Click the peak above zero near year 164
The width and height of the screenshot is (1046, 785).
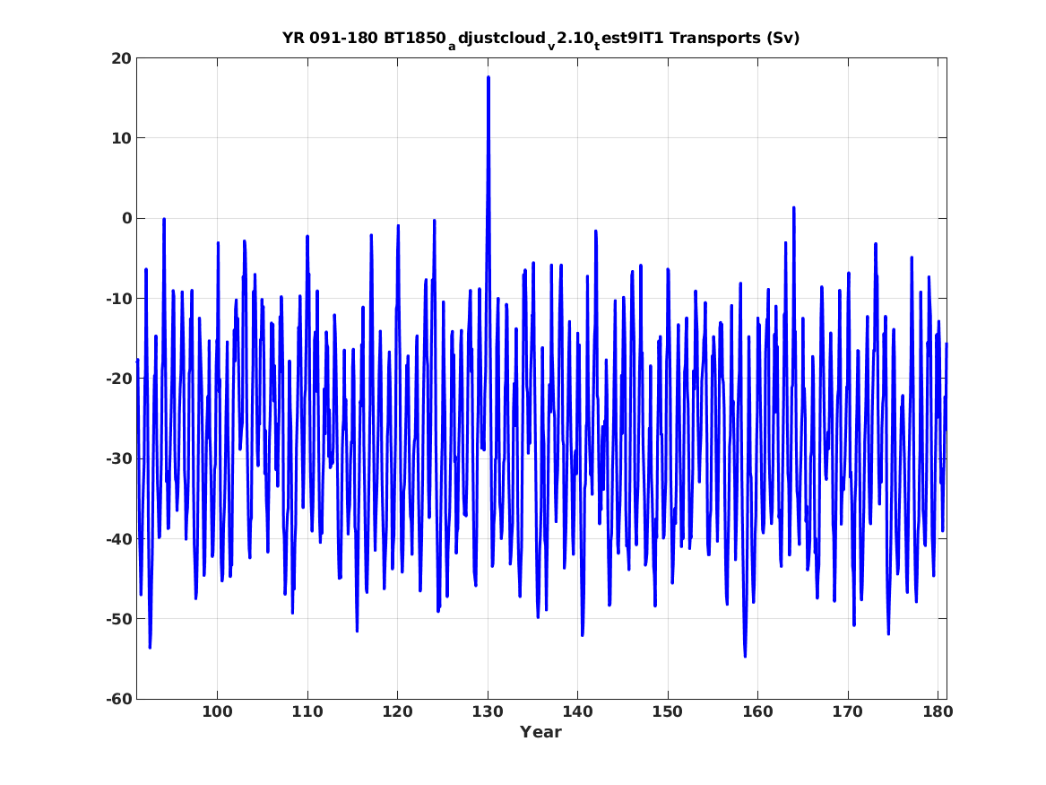[794, 207]
